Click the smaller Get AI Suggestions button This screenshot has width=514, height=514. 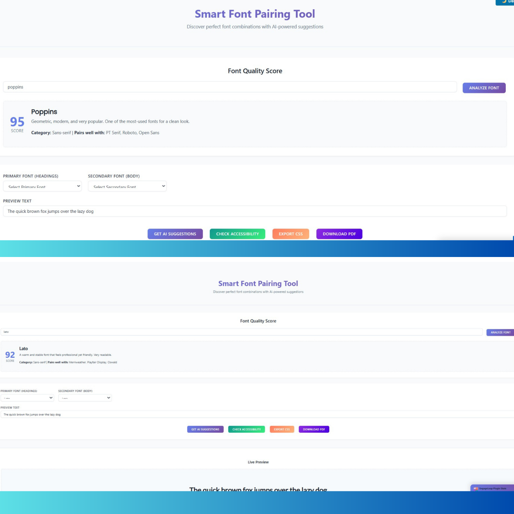tap(205, 429)
